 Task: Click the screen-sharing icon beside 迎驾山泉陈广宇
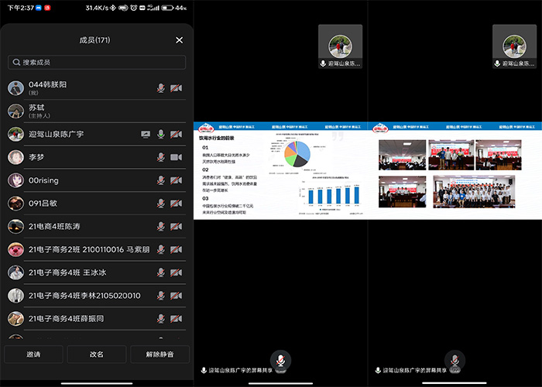click(146, 134)
